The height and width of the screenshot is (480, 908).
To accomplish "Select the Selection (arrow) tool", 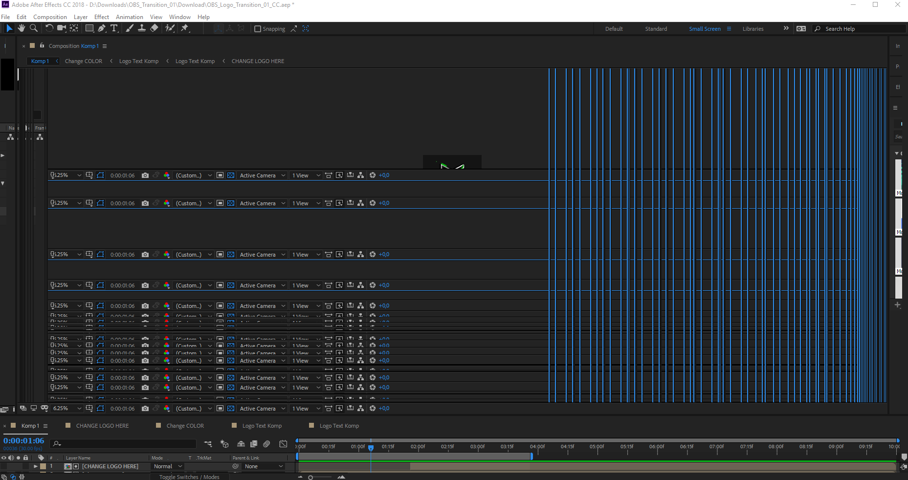I will pyautogui.click(x=9, y=28).
